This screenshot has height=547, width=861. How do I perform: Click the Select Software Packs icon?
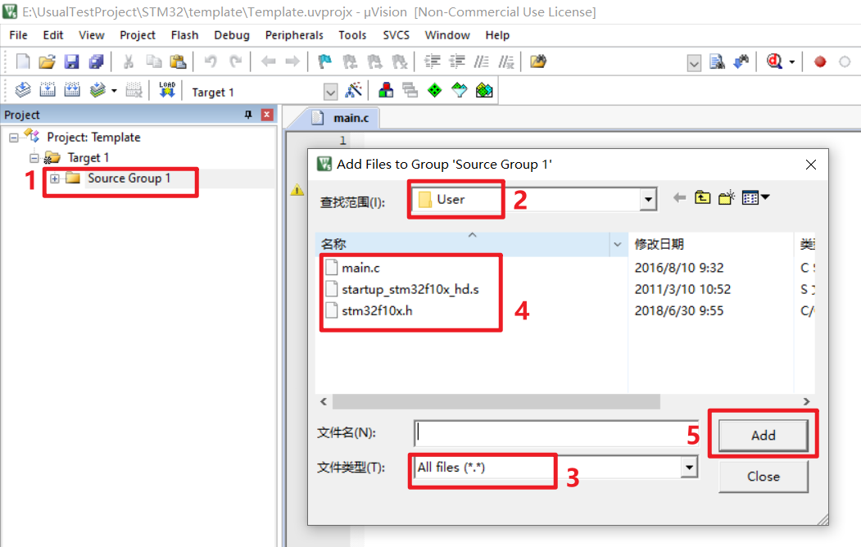pyautogui.click(x=460, y=89)
